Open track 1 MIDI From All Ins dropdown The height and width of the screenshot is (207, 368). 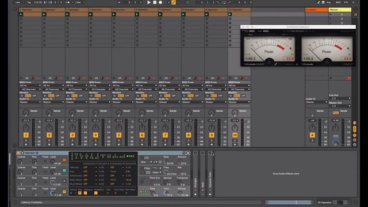coord(30,86)
